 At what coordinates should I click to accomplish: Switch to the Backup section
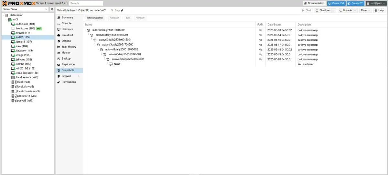[66, 59]
